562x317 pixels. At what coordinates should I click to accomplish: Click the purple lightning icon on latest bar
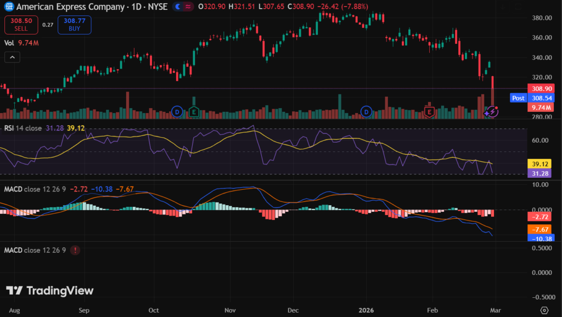tap(492, 112)
